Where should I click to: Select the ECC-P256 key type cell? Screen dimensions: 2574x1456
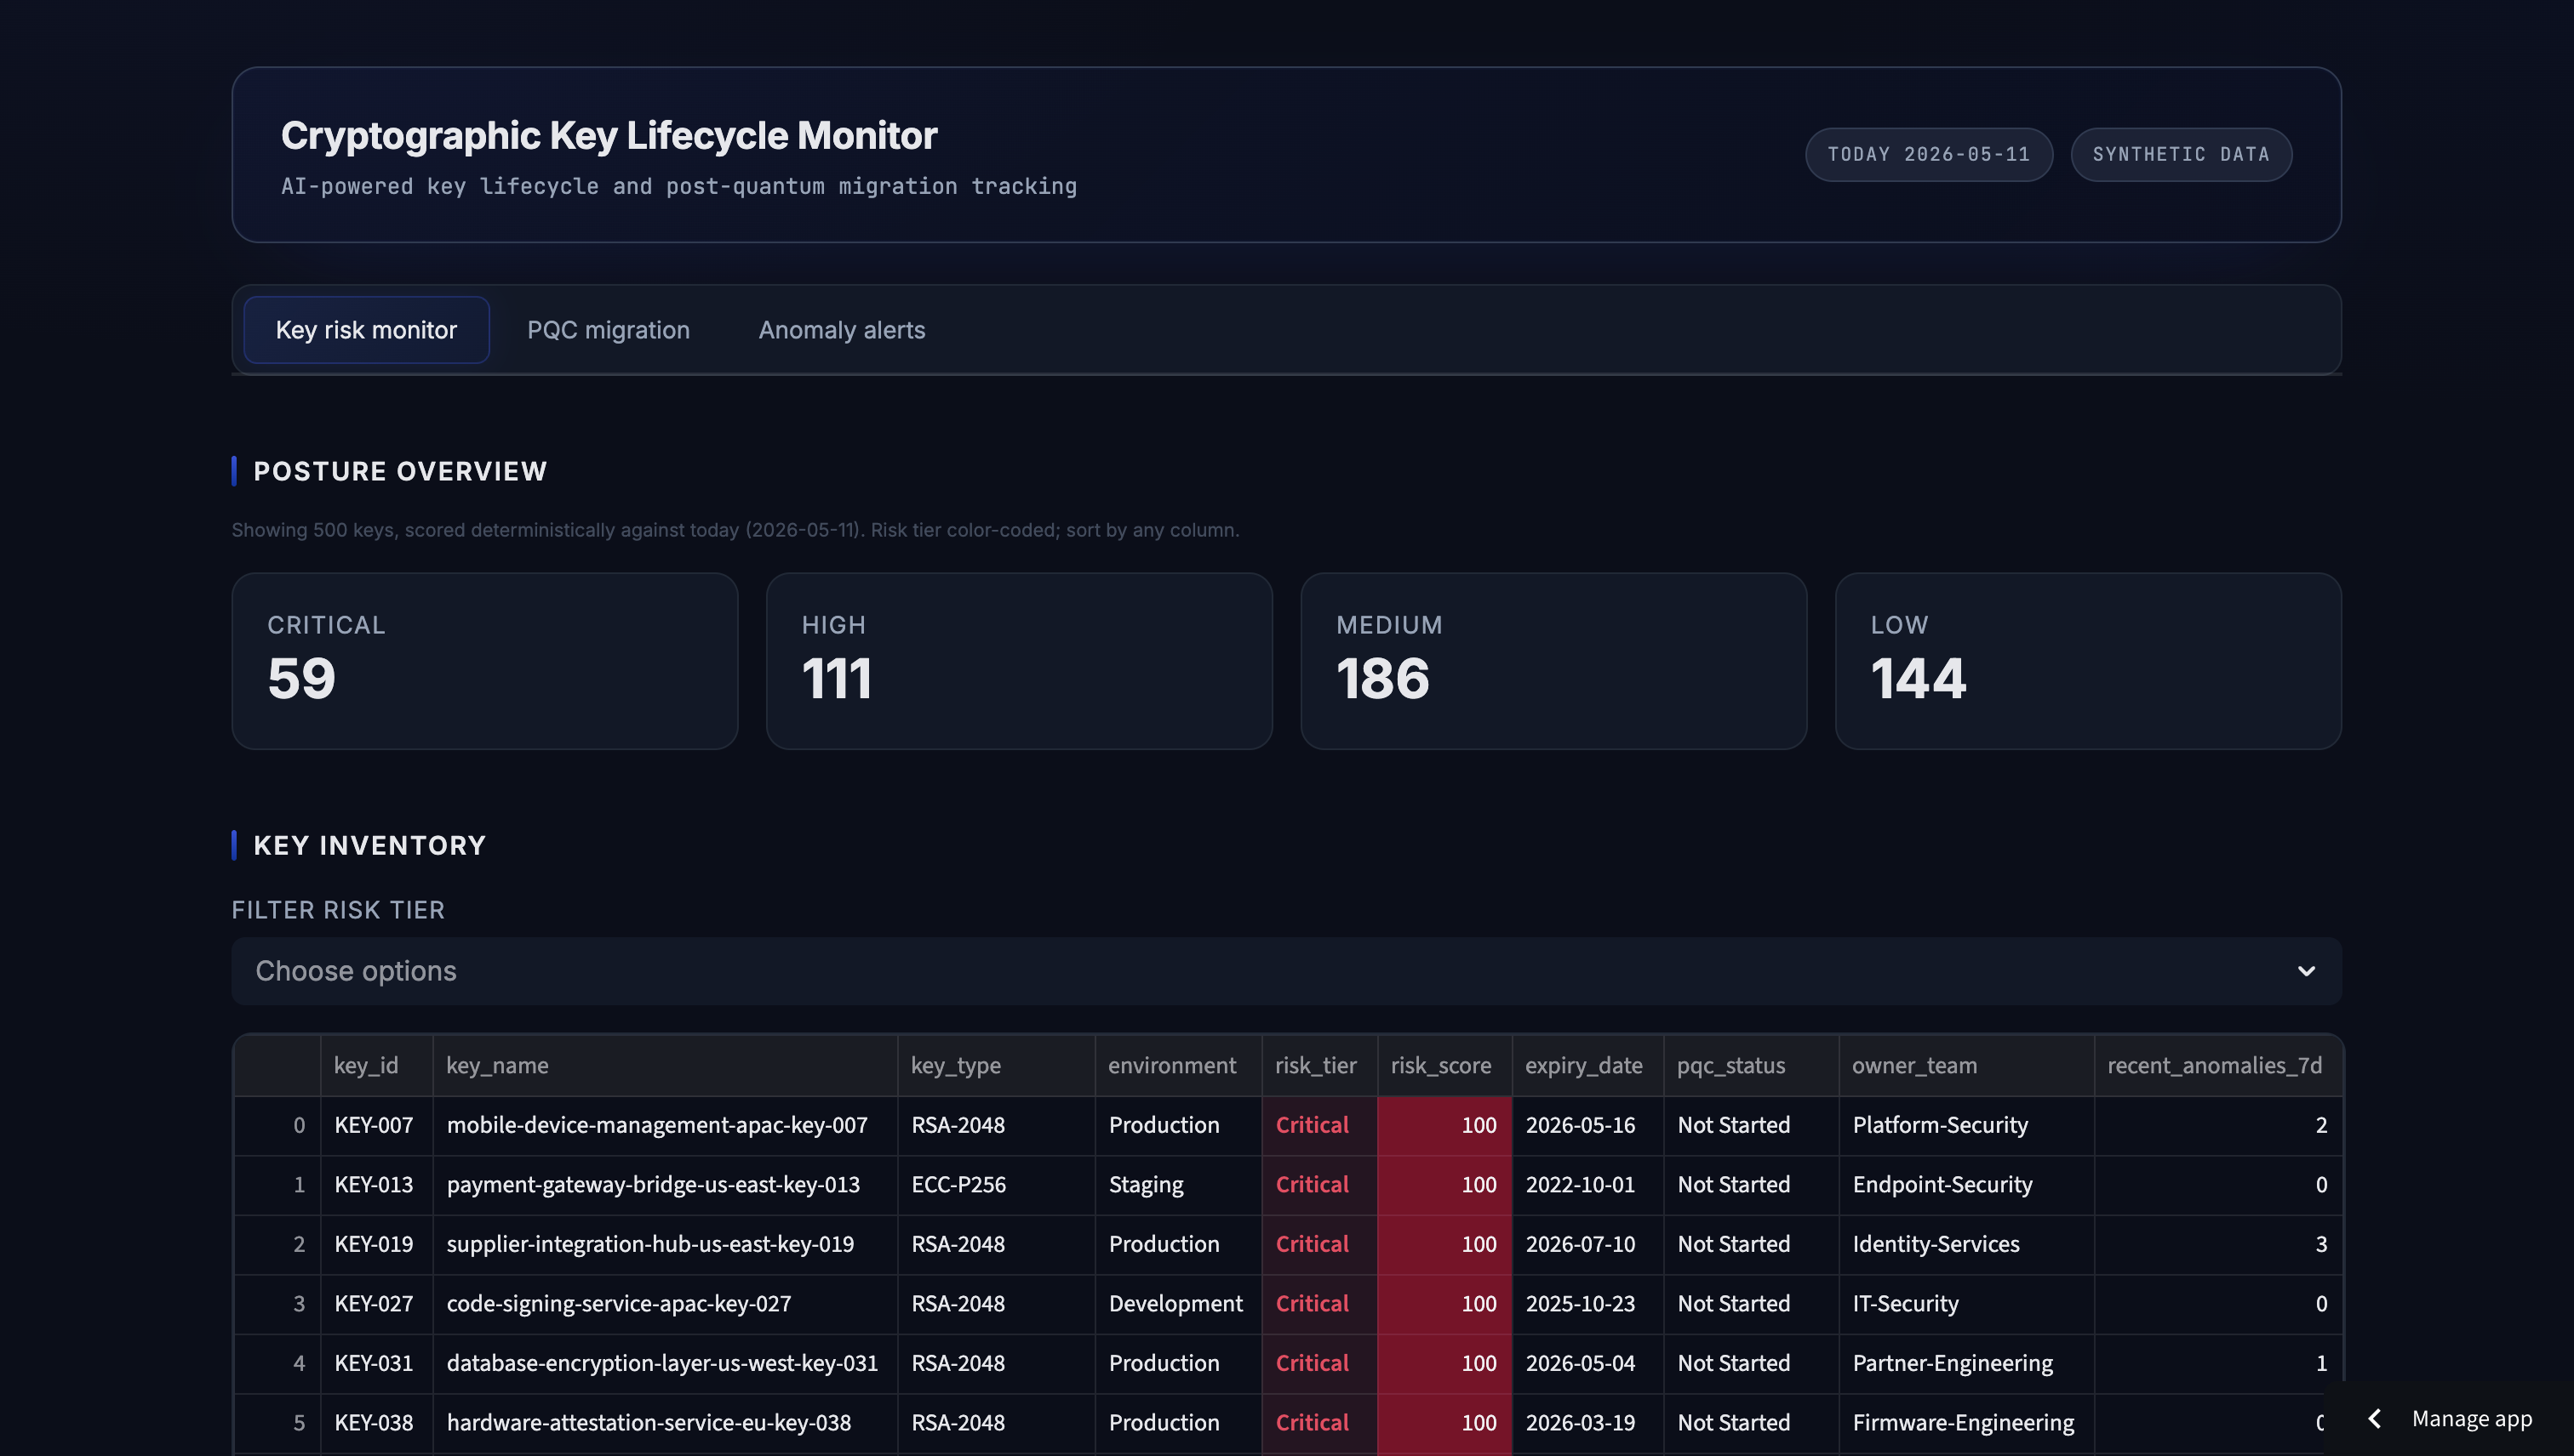[996, 1185]
